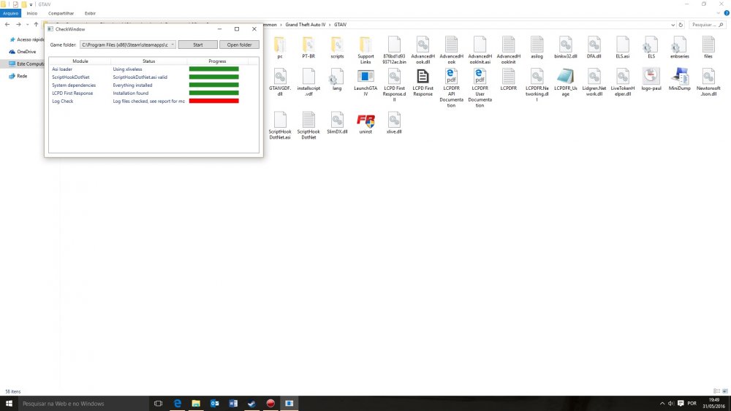Select the uninst FR uninstaller icon
Viewport: 731px width, 411px height.
(x=365, y=123)
